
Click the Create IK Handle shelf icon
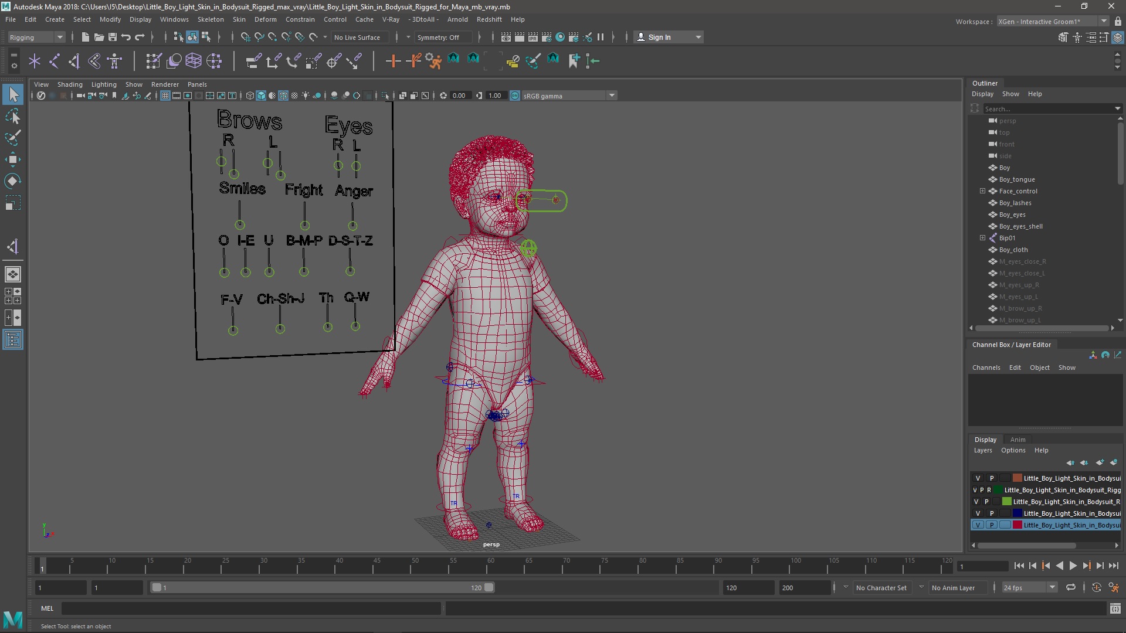(x=74, y=60)
